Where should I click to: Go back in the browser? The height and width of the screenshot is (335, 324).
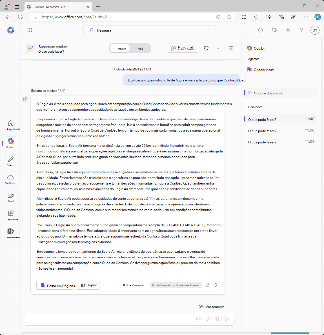click(x=8, y=17)
